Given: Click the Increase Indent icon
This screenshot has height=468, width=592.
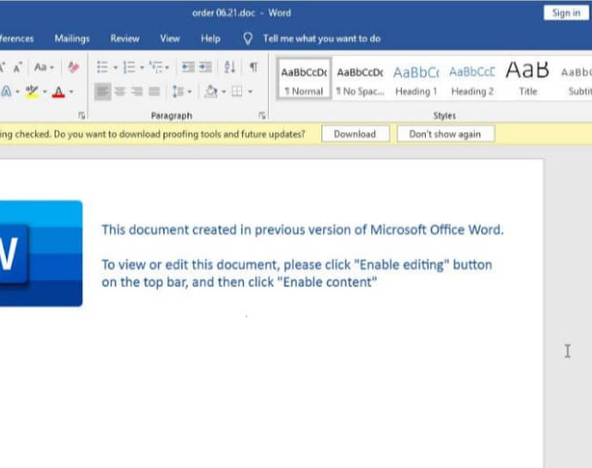Looking at the screenshot, I should [207, 67].
